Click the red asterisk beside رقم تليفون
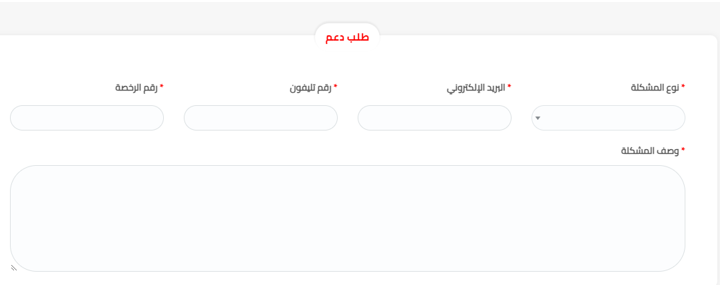 point(336,87)
